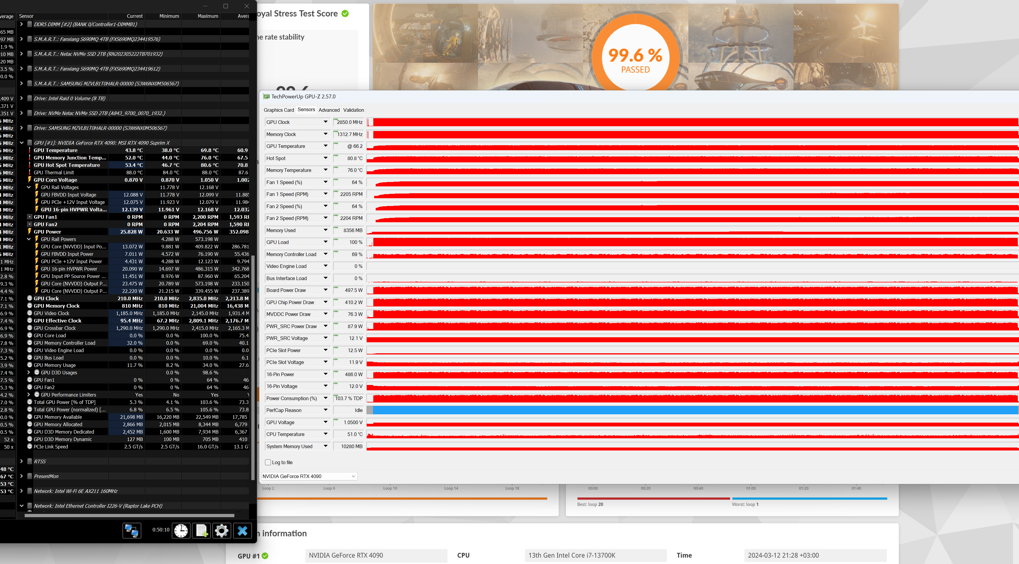
Task: Switch to the Graphics Card tab
Action: tap(278, 110)
